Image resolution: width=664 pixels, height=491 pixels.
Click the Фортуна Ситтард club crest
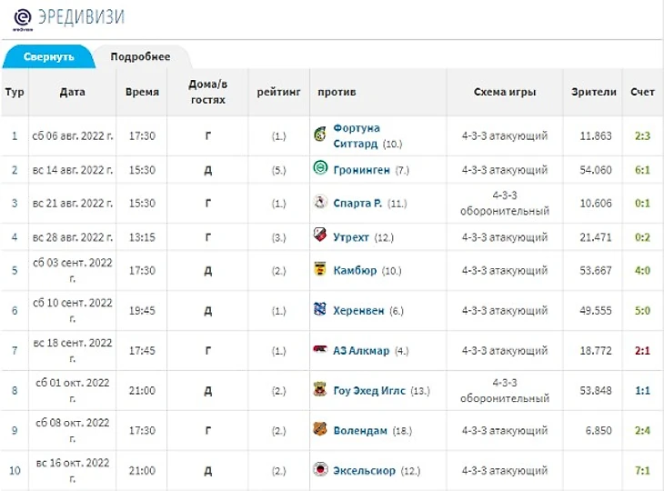(x=319, y=135)
